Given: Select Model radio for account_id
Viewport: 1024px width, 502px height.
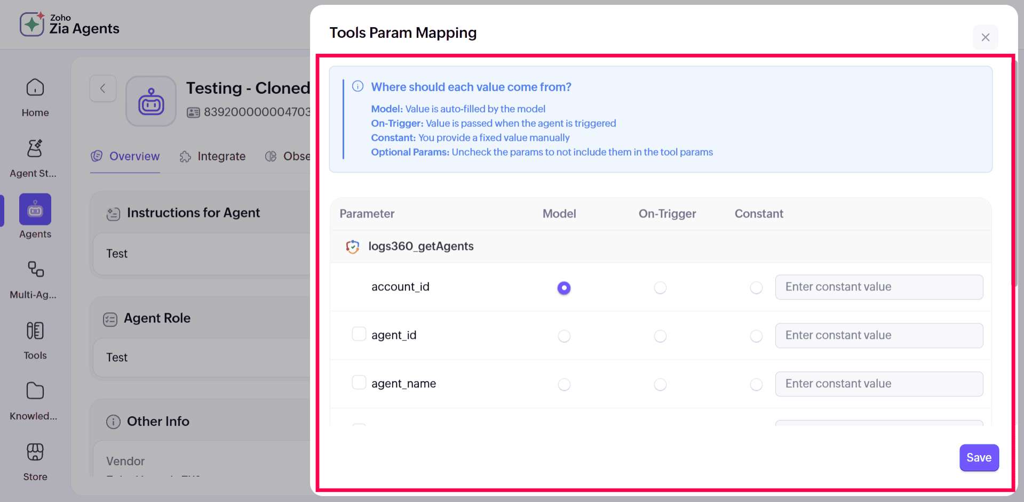Looking at the screenshot, I should [x=564, y=288].
